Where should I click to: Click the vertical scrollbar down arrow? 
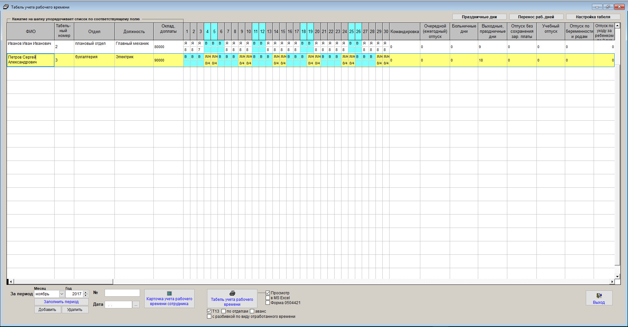[x=618, y=276]
